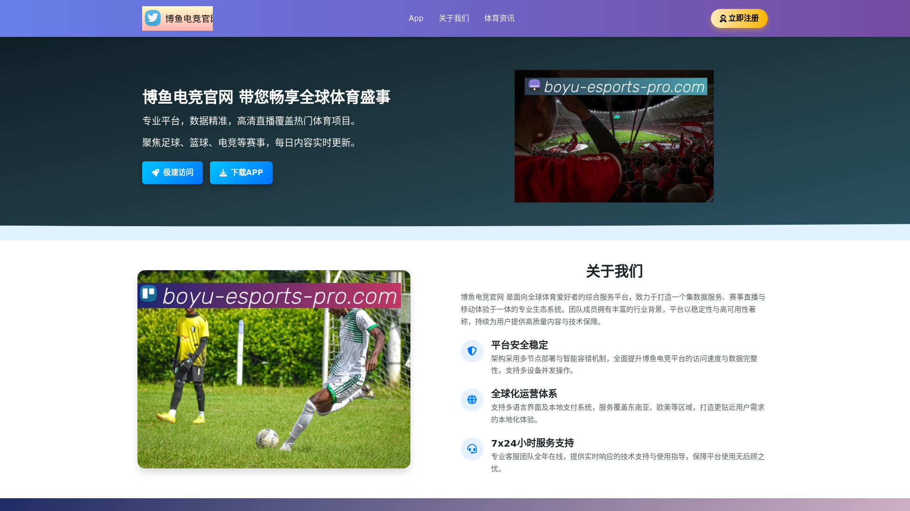Click the description starting 支持多语言界面及本地支付系统
This screenshot has height=511, width=910.
pos(628,413)
